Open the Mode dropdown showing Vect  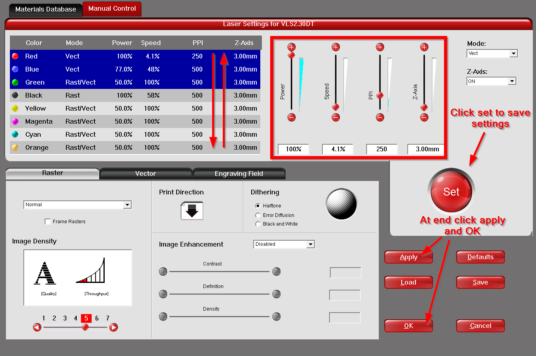pos(492,53)
